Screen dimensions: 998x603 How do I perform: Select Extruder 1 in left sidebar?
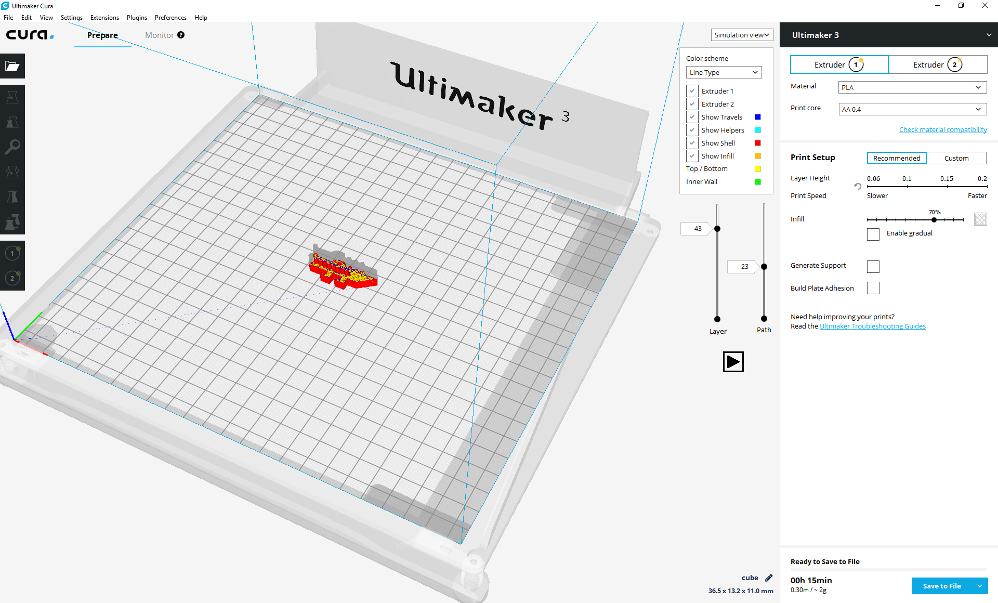(12, 253)
